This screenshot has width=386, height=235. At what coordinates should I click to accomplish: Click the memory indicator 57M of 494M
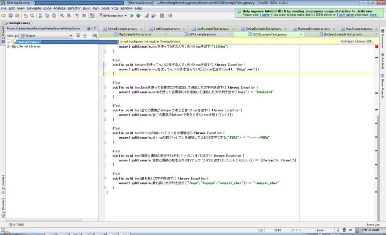pos(370,230)
